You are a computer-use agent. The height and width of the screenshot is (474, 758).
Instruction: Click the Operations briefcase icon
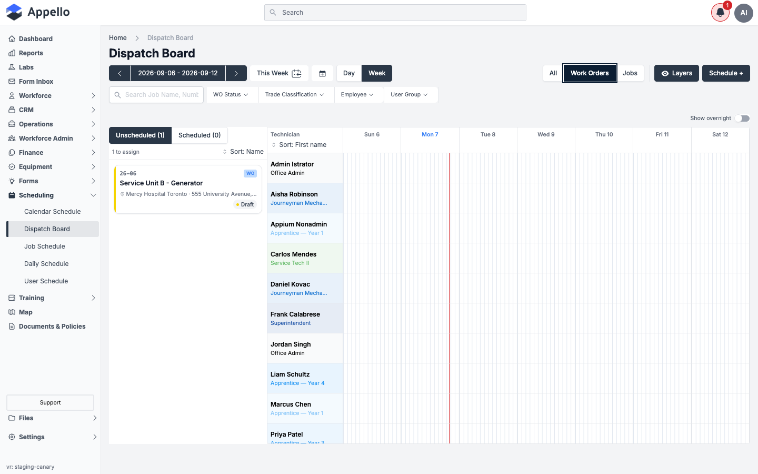[12, 124]
